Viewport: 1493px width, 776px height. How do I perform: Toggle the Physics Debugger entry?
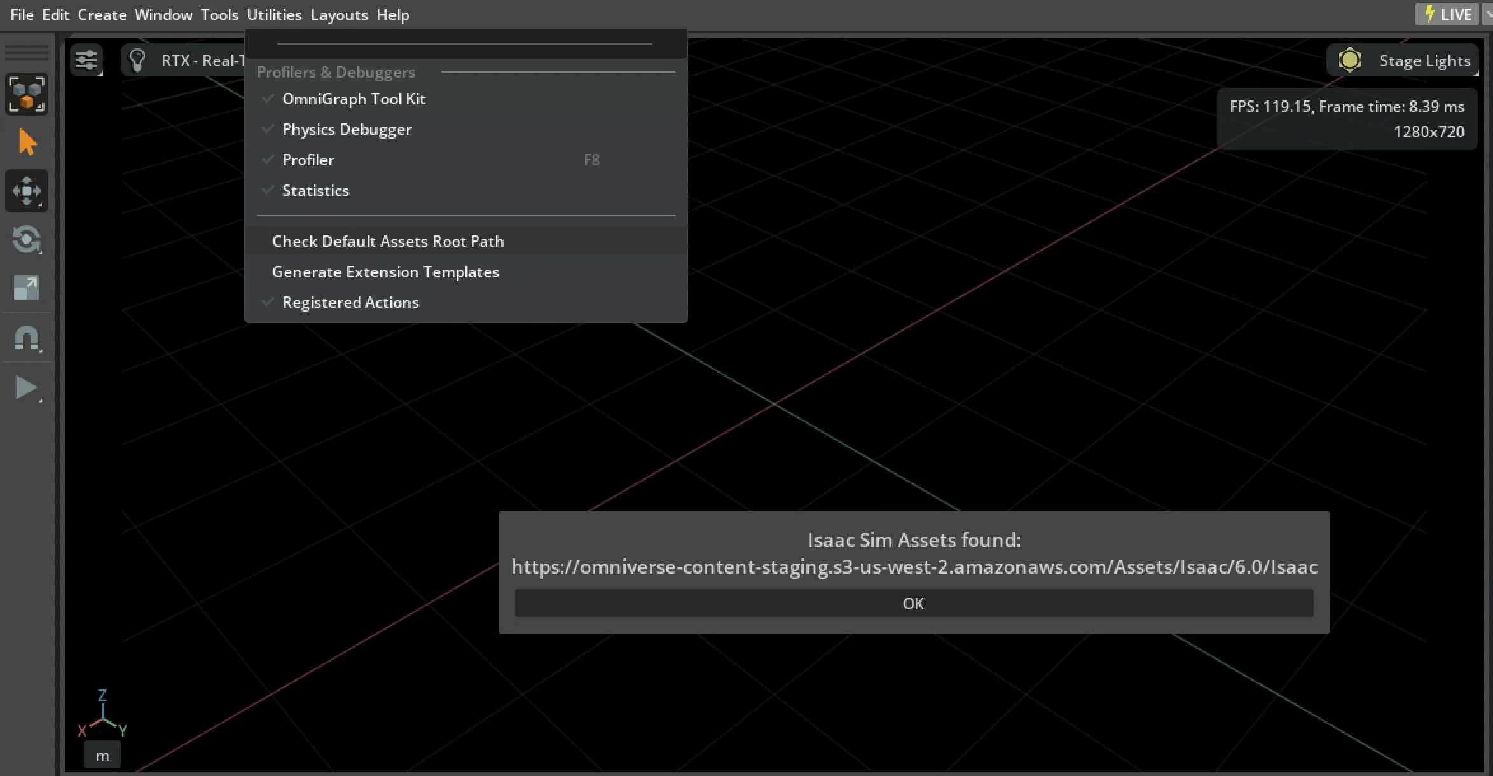pyautogui.click(x=347, y=129)
